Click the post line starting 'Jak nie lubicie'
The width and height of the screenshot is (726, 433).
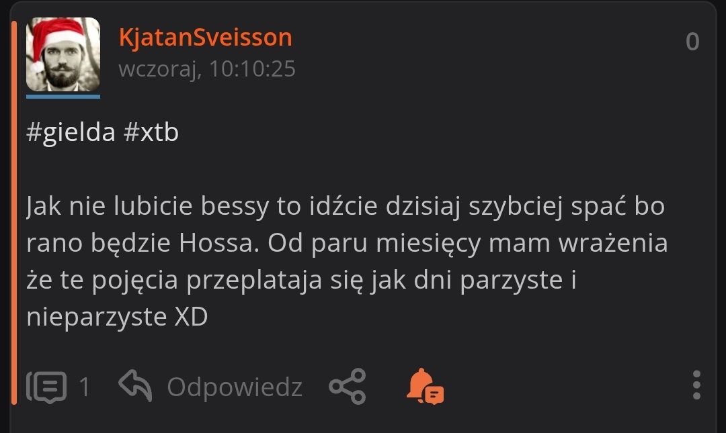click(346, 206)
